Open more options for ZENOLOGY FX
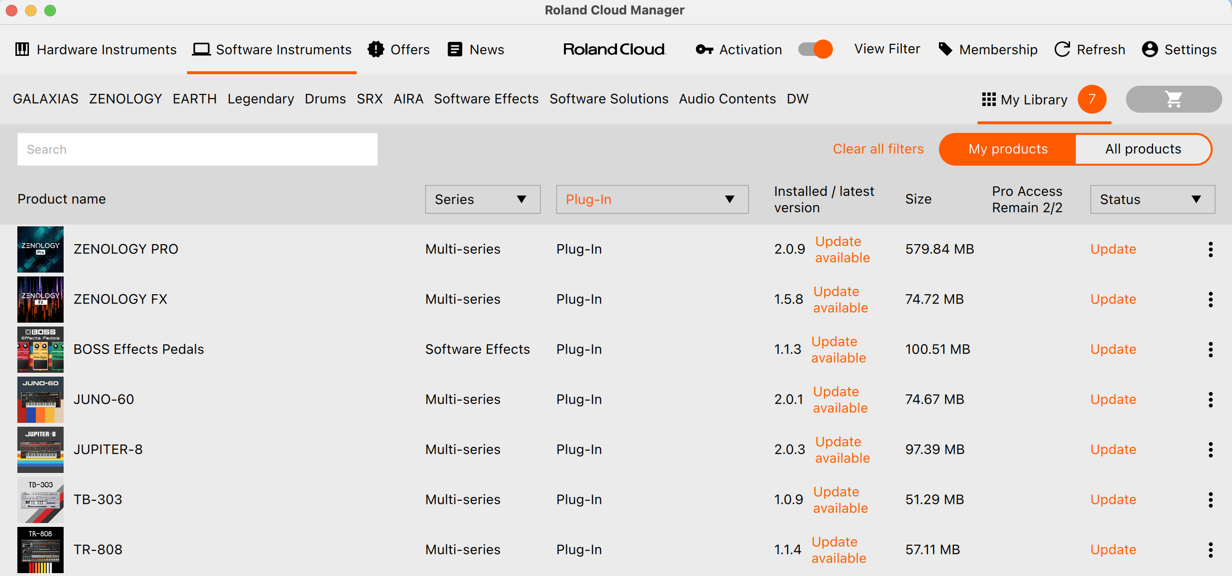This screenshot has height=576, width=1232. tap(1210, 299)
